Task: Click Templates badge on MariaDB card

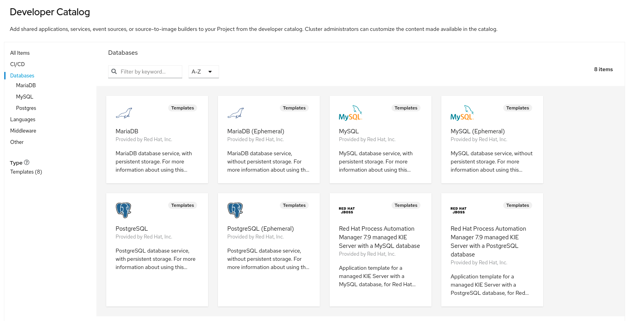Action: click(x=183, y=108)
